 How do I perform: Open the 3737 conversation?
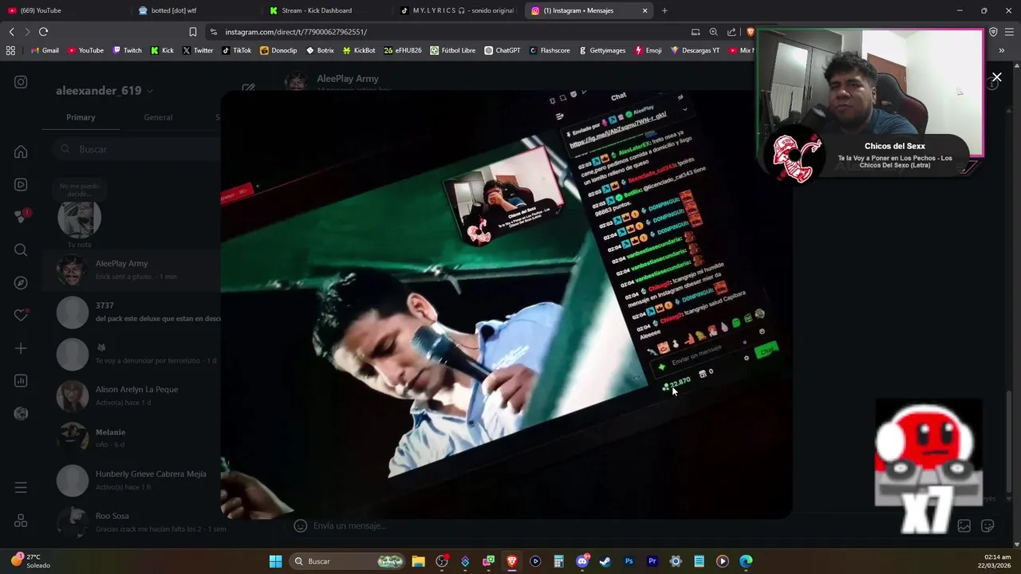(x=132, y=312)
